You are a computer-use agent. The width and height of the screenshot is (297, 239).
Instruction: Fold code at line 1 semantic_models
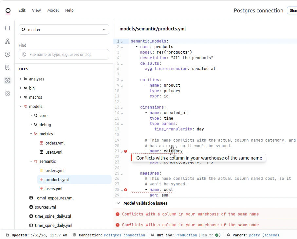(x=122, y=42)
